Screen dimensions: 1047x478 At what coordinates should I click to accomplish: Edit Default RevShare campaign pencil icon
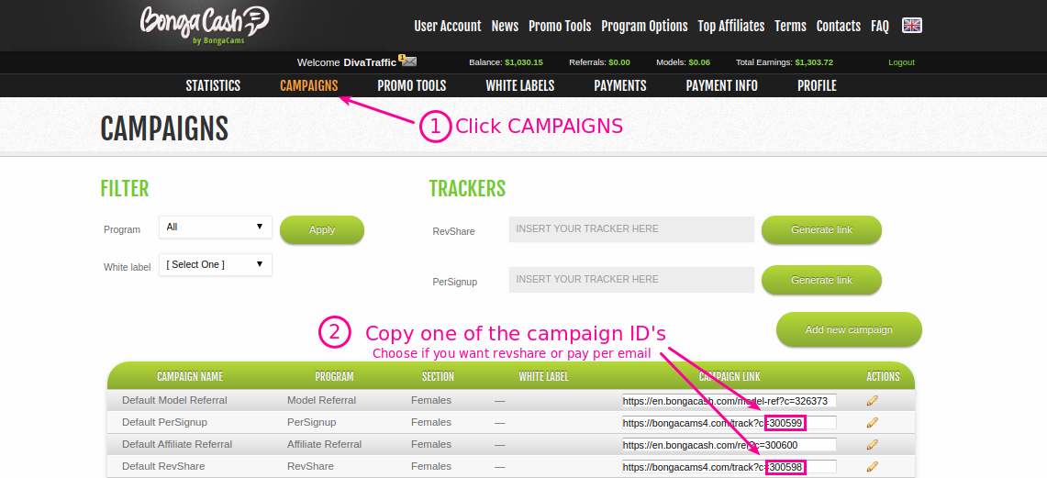[x=872, y=466]
